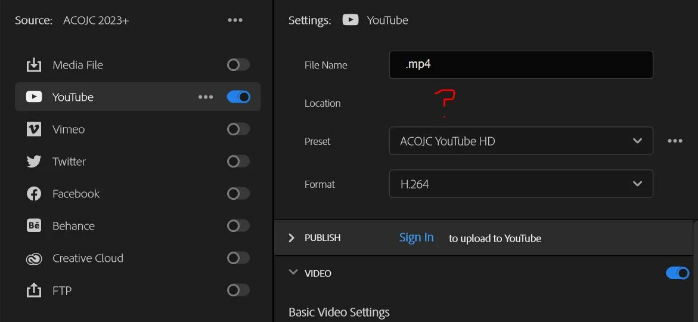Click the Media File download icon
This screenshot has height=322, width=698.
34,65
